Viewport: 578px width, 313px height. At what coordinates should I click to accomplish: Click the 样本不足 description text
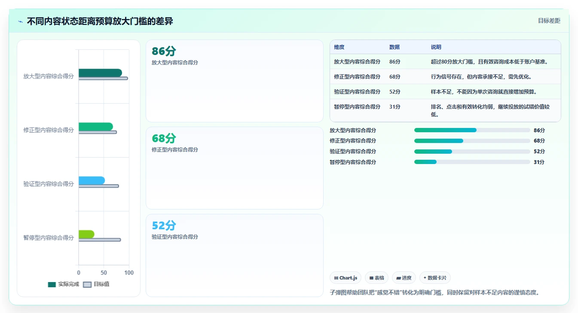[484, 92]
